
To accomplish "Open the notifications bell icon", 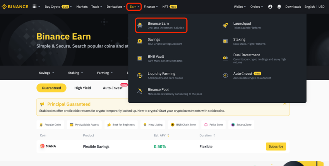I will (x=279, y=7).
